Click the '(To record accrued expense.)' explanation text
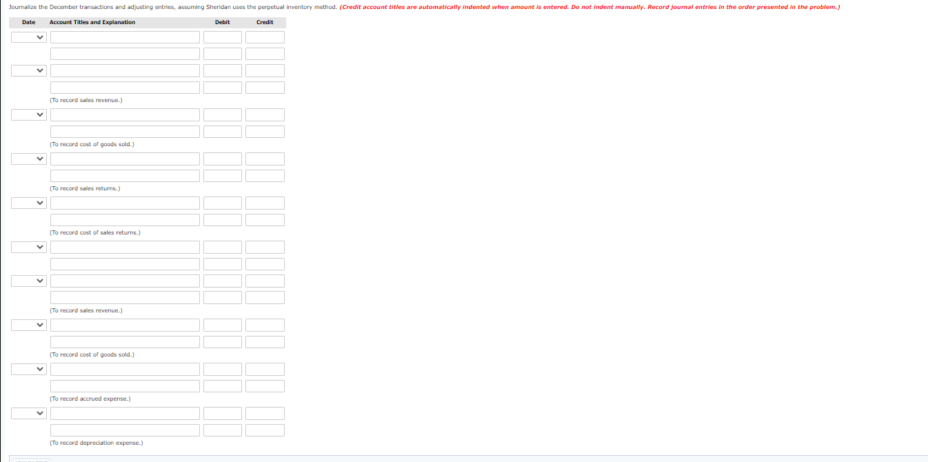Screen dimensions: 928x462 (x=90, y=399)
